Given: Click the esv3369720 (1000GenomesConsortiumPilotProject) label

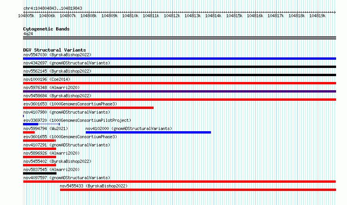Looking at the screenshot, I should click(77, 120).
